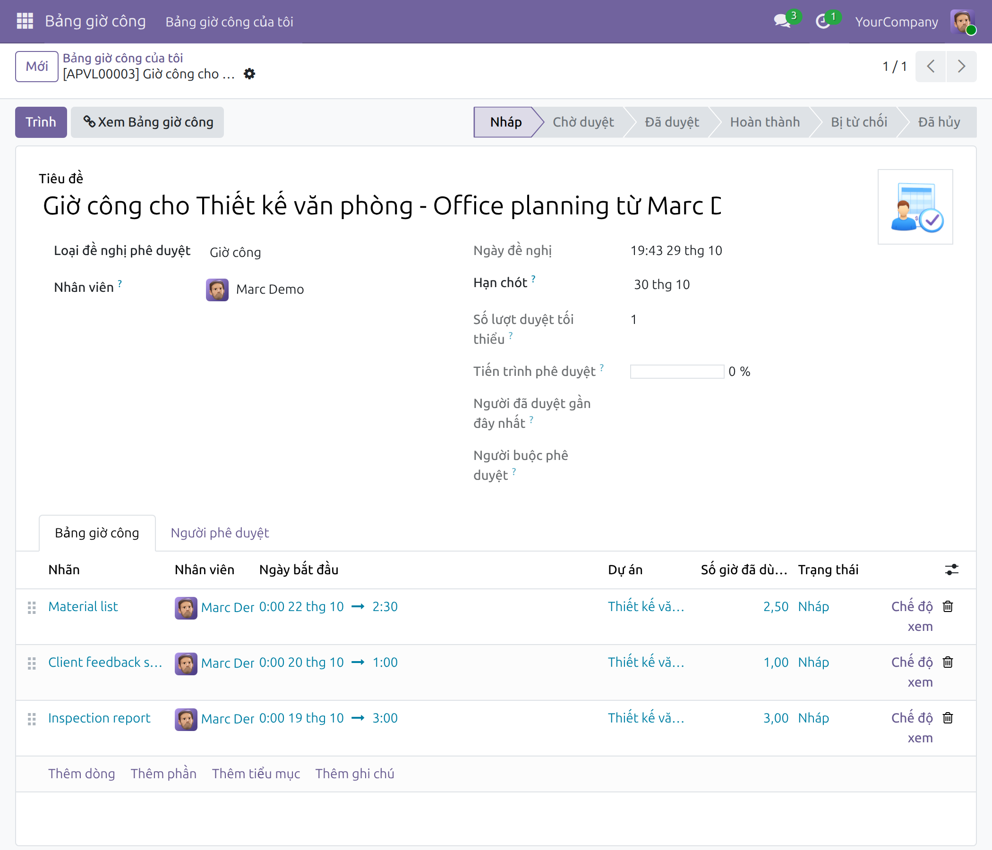Screen dimensions: 992x850
Task: Delete the Material list timesheet row
Action: (948, 606)
